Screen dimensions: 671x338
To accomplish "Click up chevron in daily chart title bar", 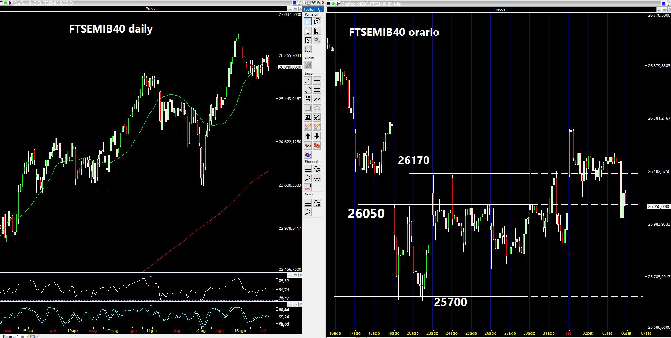I will 318,3.
